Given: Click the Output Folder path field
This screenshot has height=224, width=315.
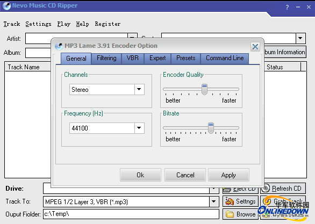Looking at the screenshot, I should click(131, 214).
